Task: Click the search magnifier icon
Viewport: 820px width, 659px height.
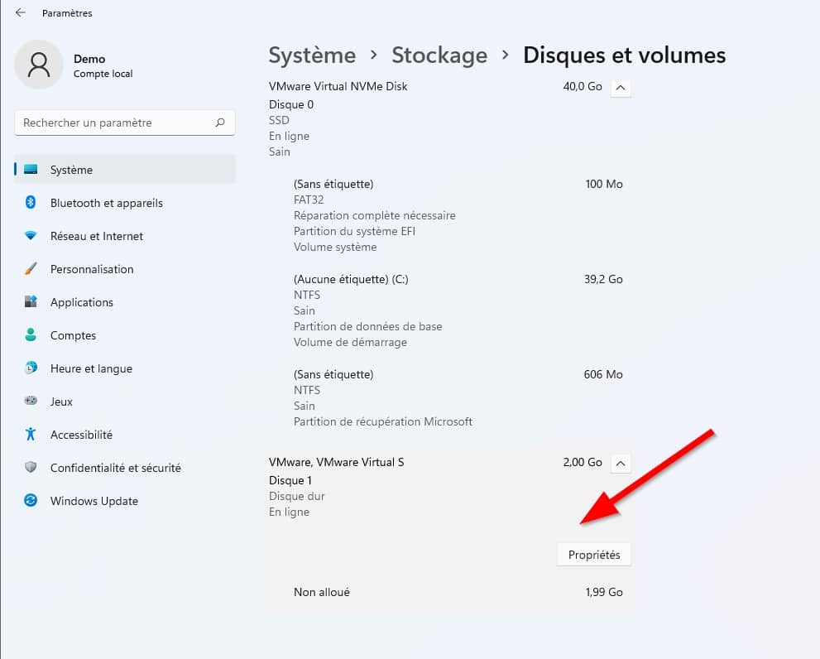Action: click(x=220, y=123)
